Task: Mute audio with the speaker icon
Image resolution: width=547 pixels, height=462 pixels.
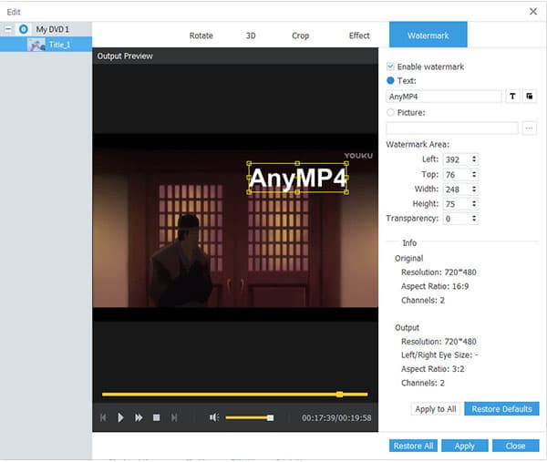Action: coord(214,417)
